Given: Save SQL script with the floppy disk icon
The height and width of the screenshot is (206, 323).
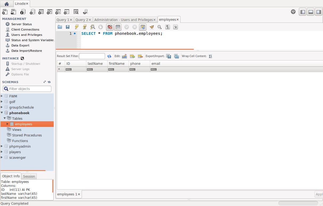Looking at the screenshot, I should [68, 27].
